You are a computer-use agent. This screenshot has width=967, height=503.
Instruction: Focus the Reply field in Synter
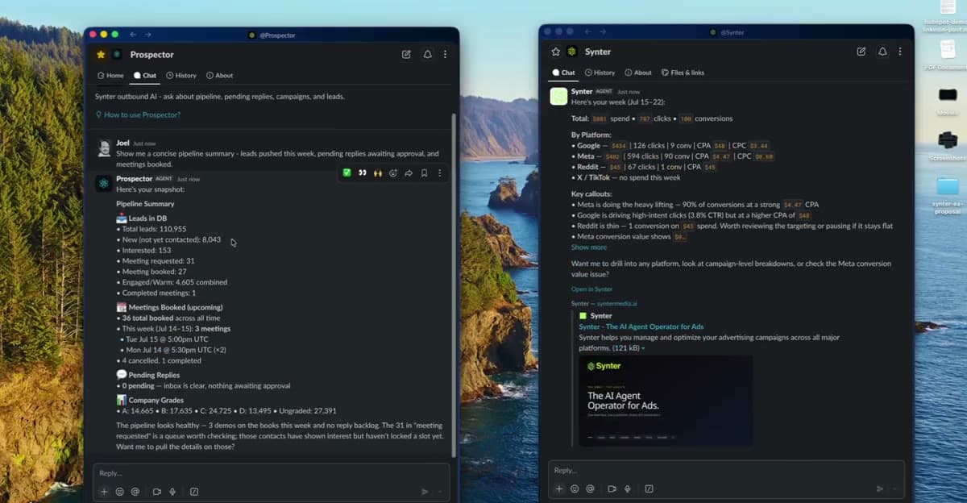(726, 470)
